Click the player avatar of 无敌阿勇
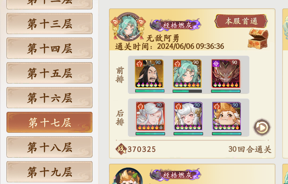 coord(128,26)
